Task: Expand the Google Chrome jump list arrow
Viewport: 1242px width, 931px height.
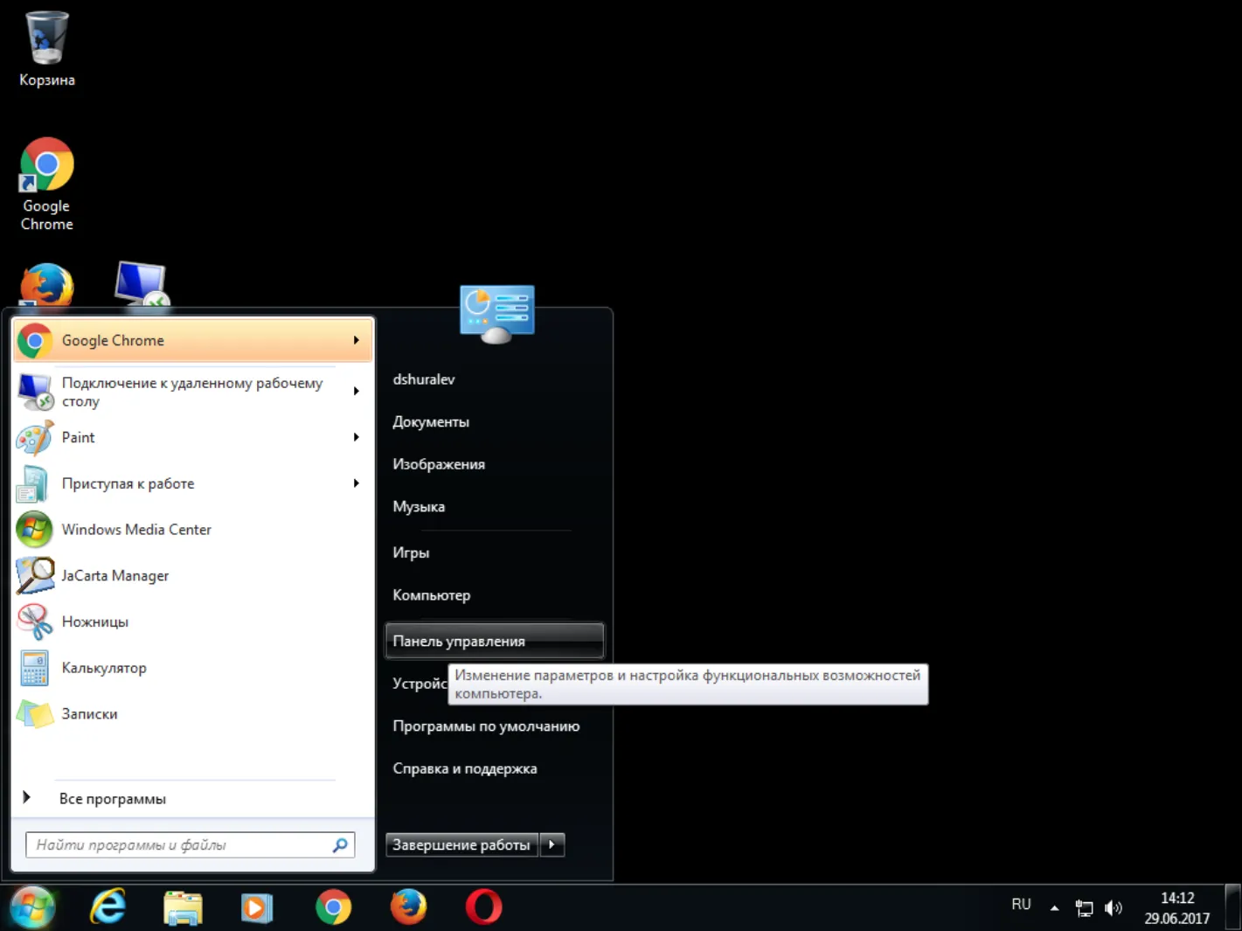Action: [357, 340]
